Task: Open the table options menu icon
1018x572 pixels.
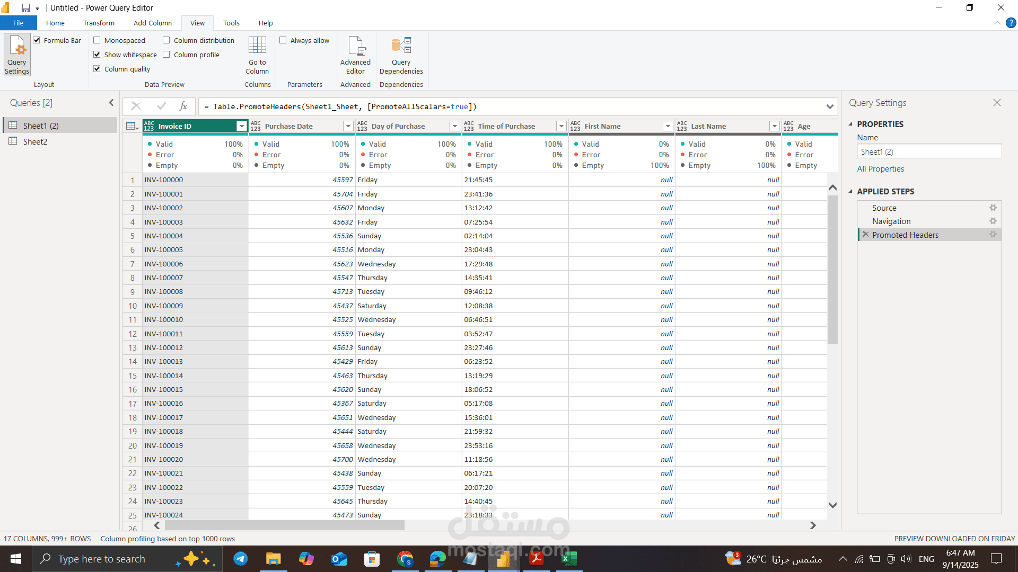Action: (x=132, y=126)
